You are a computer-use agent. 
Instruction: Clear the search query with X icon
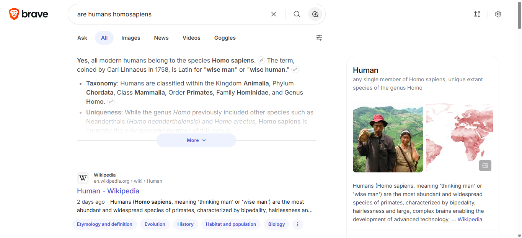(x=274, y=14)
